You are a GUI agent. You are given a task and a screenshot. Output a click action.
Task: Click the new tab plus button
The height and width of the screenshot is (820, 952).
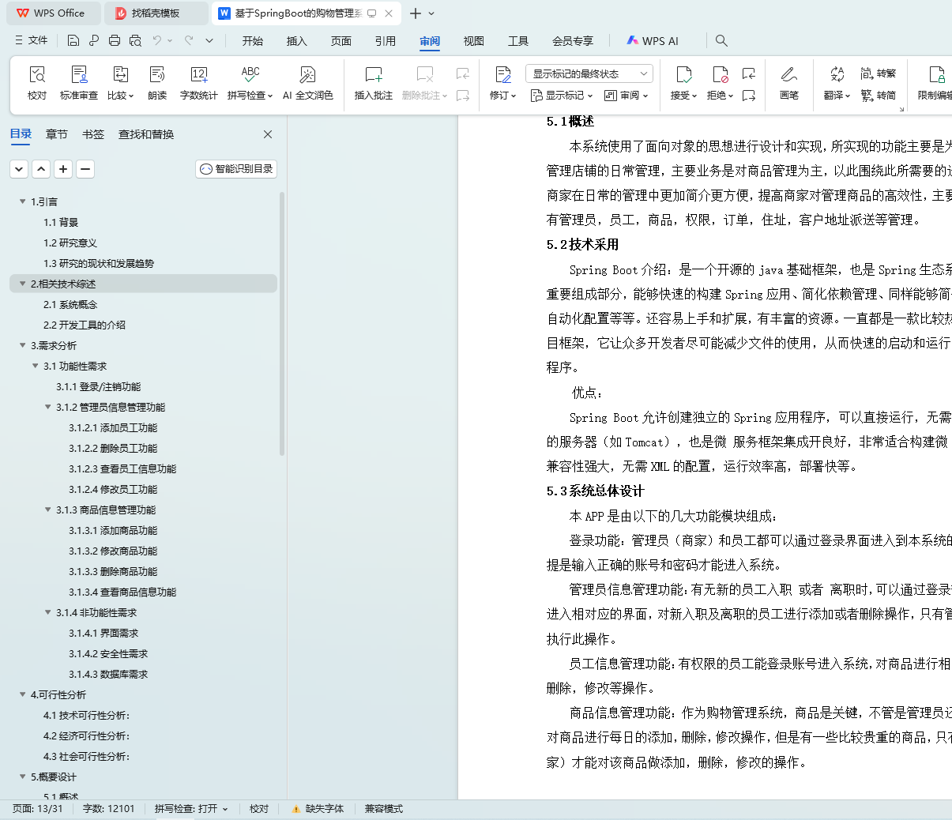(416, 13)
